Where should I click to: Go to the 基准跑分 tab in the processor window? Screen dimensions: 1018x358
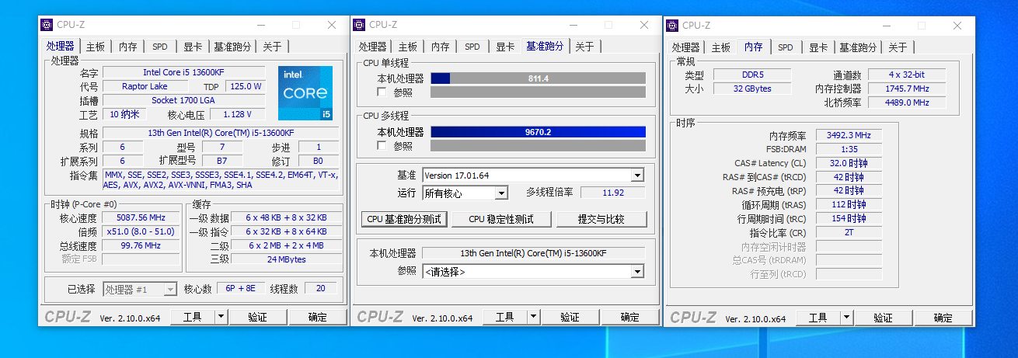tap(232, 47)
